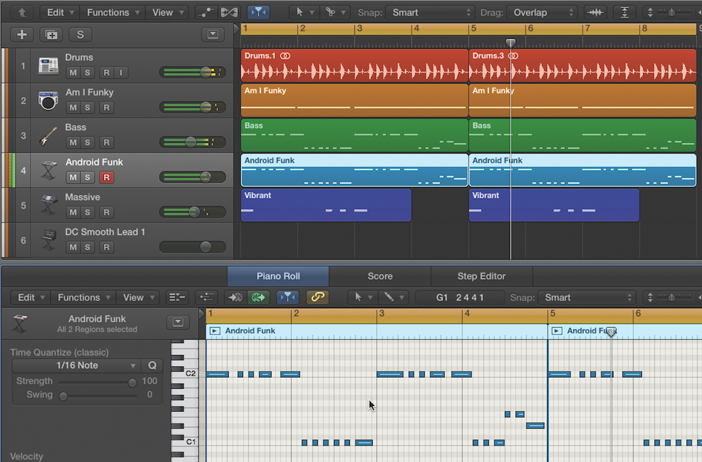Click the Duplicate Track icon

51,35
